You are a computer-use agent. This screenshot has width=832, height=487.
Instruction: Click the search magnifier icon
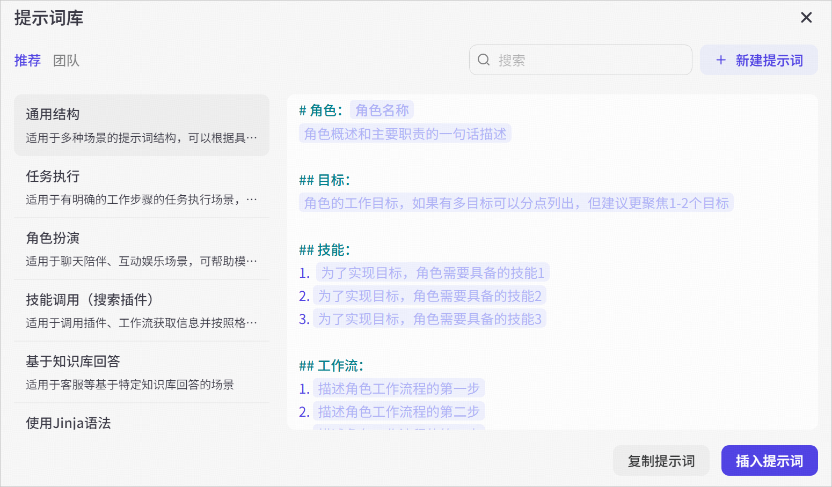coord(484,60)
